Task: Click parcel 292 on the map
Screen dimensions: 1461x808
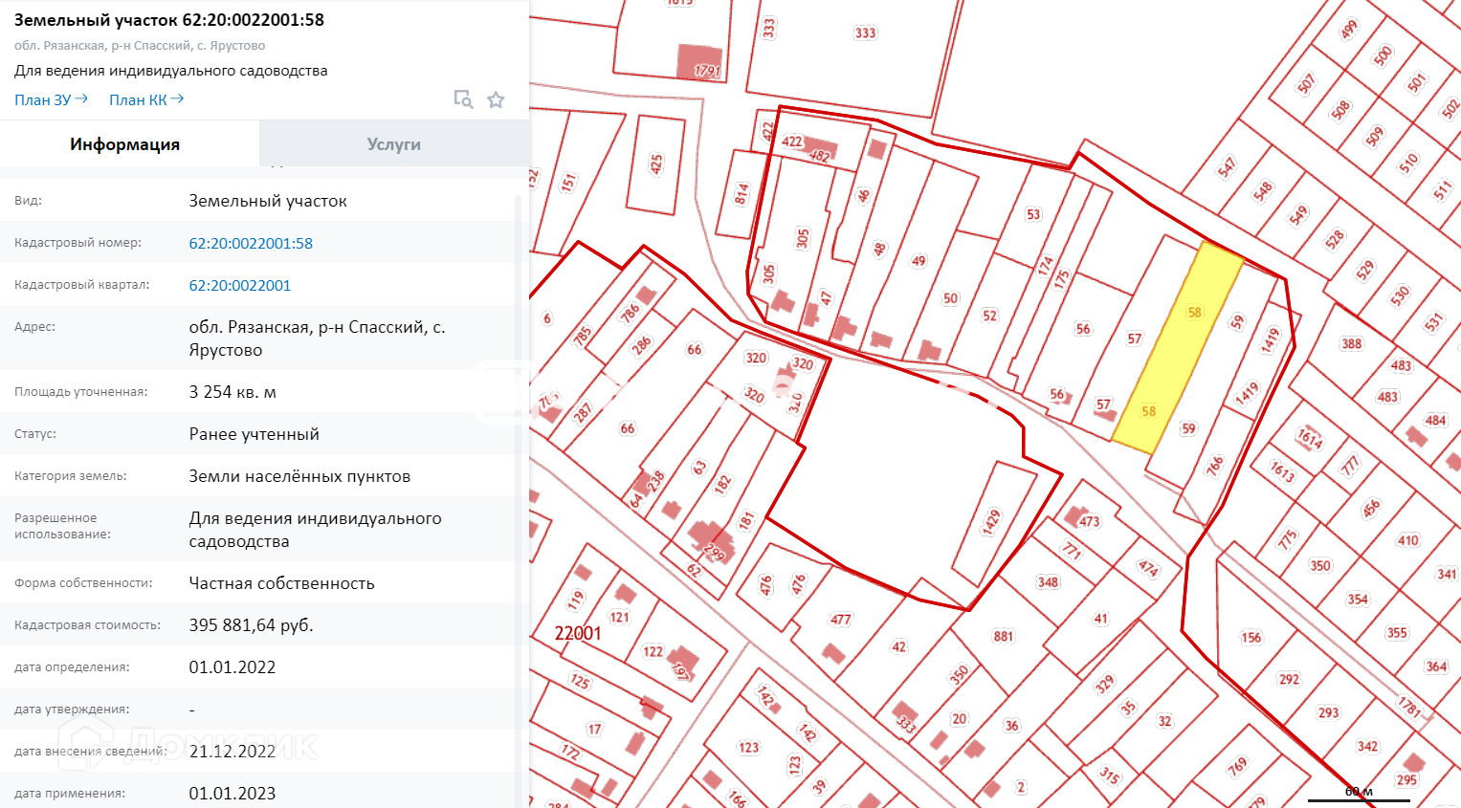Action: pos(1290,680)
